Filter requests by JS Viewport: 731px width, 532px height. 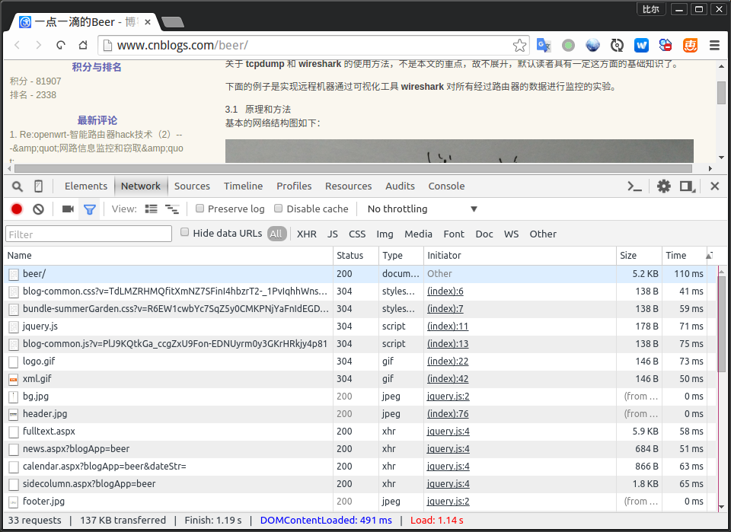pyautogui.click(x=333, y=234)
